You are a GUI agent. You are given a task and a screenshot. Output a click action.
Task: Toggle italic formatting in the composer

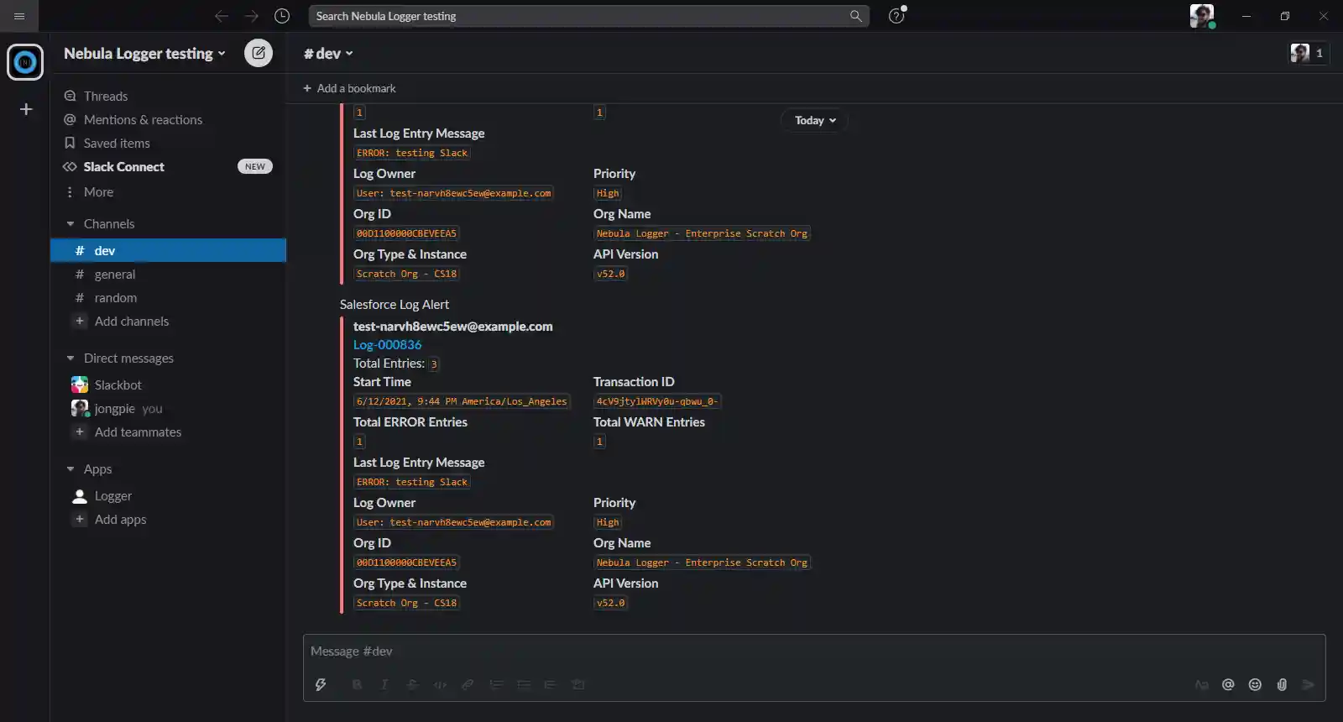(384, 684)
